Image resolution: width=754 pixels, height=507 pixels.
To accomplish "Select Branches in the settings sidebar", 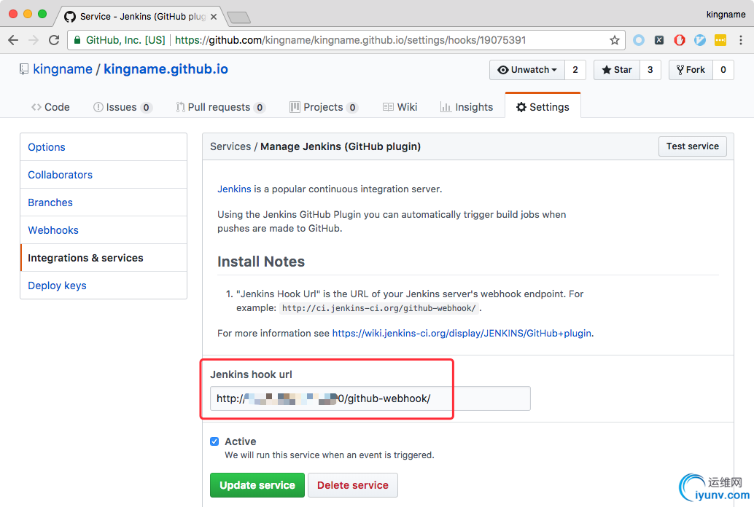I will 104,203.
